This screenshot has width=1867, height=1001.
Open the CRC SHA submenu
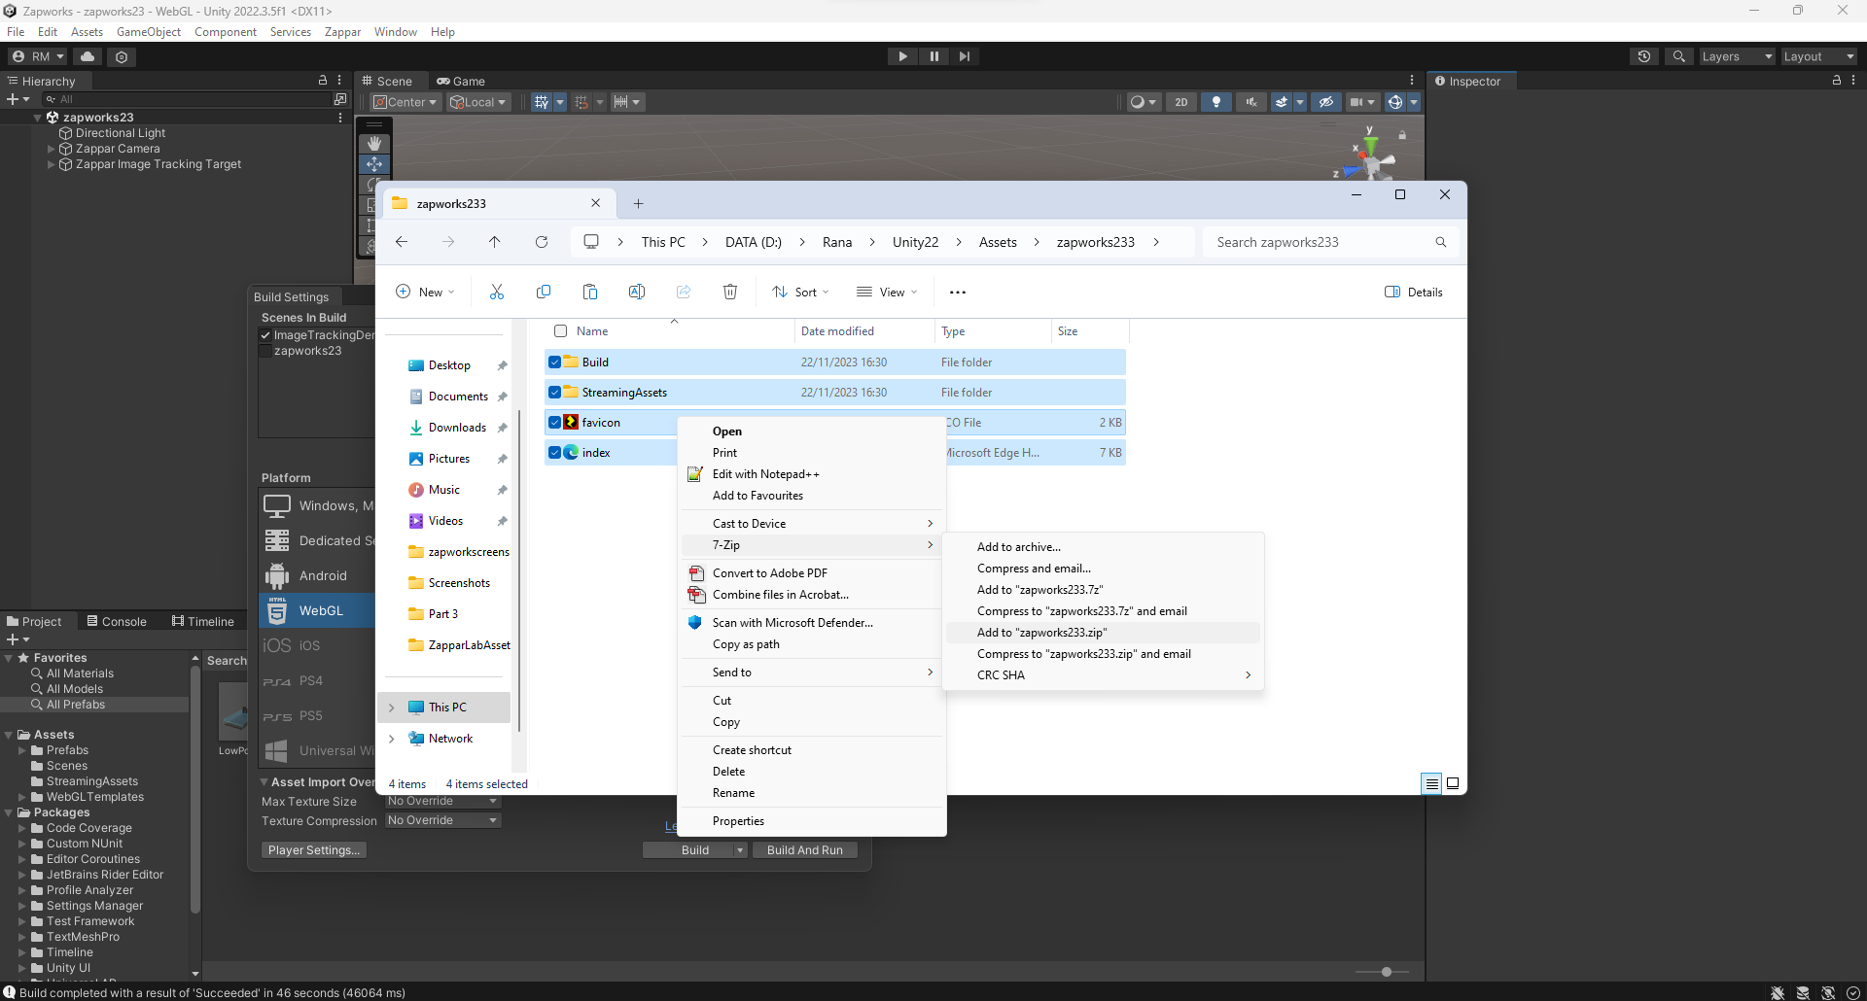[x=1103, y=675]
